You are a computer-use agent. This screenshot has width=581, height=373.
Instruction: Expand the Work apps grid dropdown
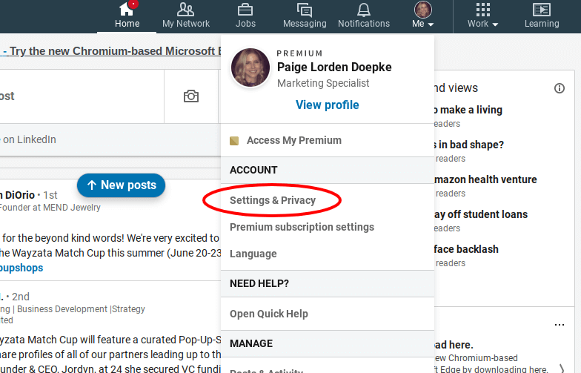(482, 15)
